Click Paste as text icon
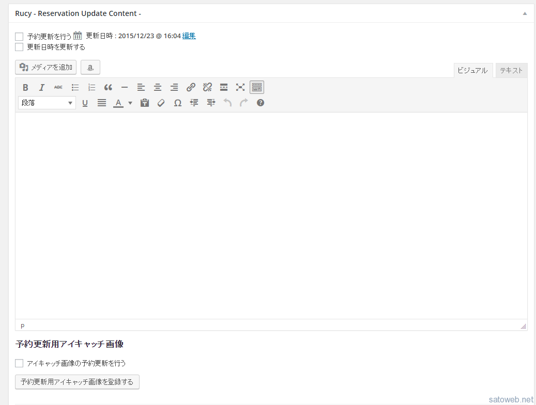The image size is (536, 405). tap(145, 103)
